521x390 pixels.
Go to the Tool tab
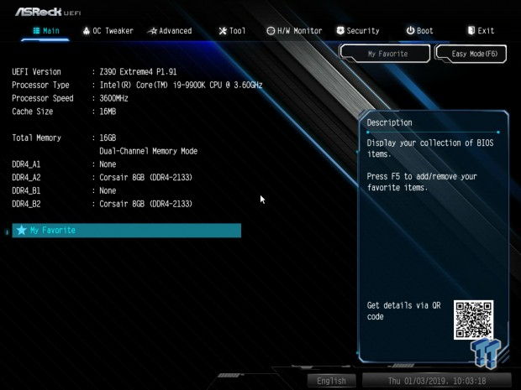(x=232, y=31)
